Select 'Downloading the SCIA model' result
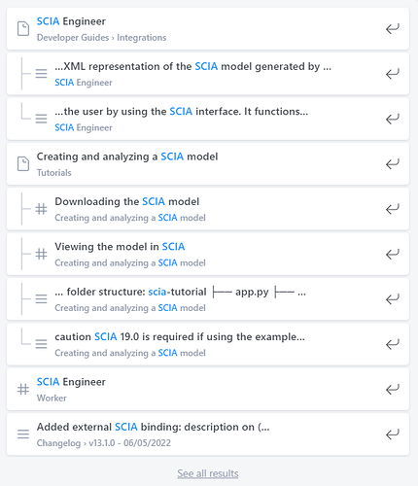Image resolution: width=418 pixels, height=486 pixels. (208, 209)
